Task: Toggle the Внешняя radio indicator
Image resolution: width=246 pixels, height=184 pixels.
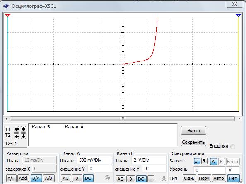Action: 233,146
